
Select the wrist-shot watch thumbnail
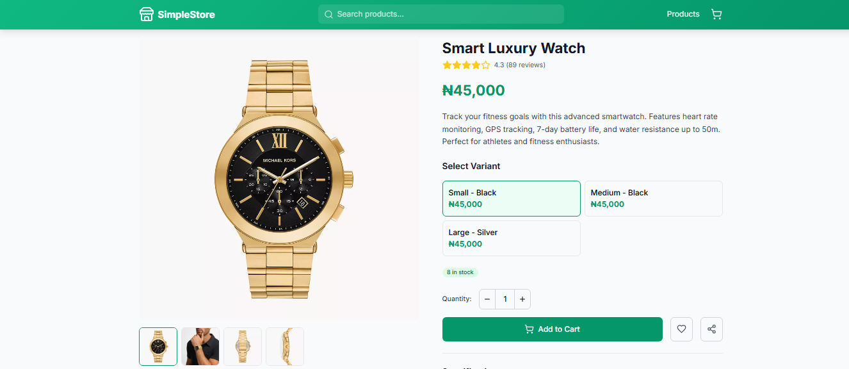(x=200, y=346)
